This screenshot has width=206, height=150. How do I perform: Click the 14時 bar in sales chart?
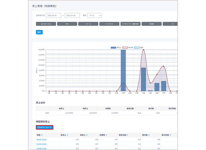point(144,79)
